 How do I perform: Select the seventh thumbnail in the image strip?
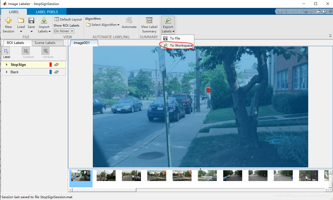pos(233,175)
